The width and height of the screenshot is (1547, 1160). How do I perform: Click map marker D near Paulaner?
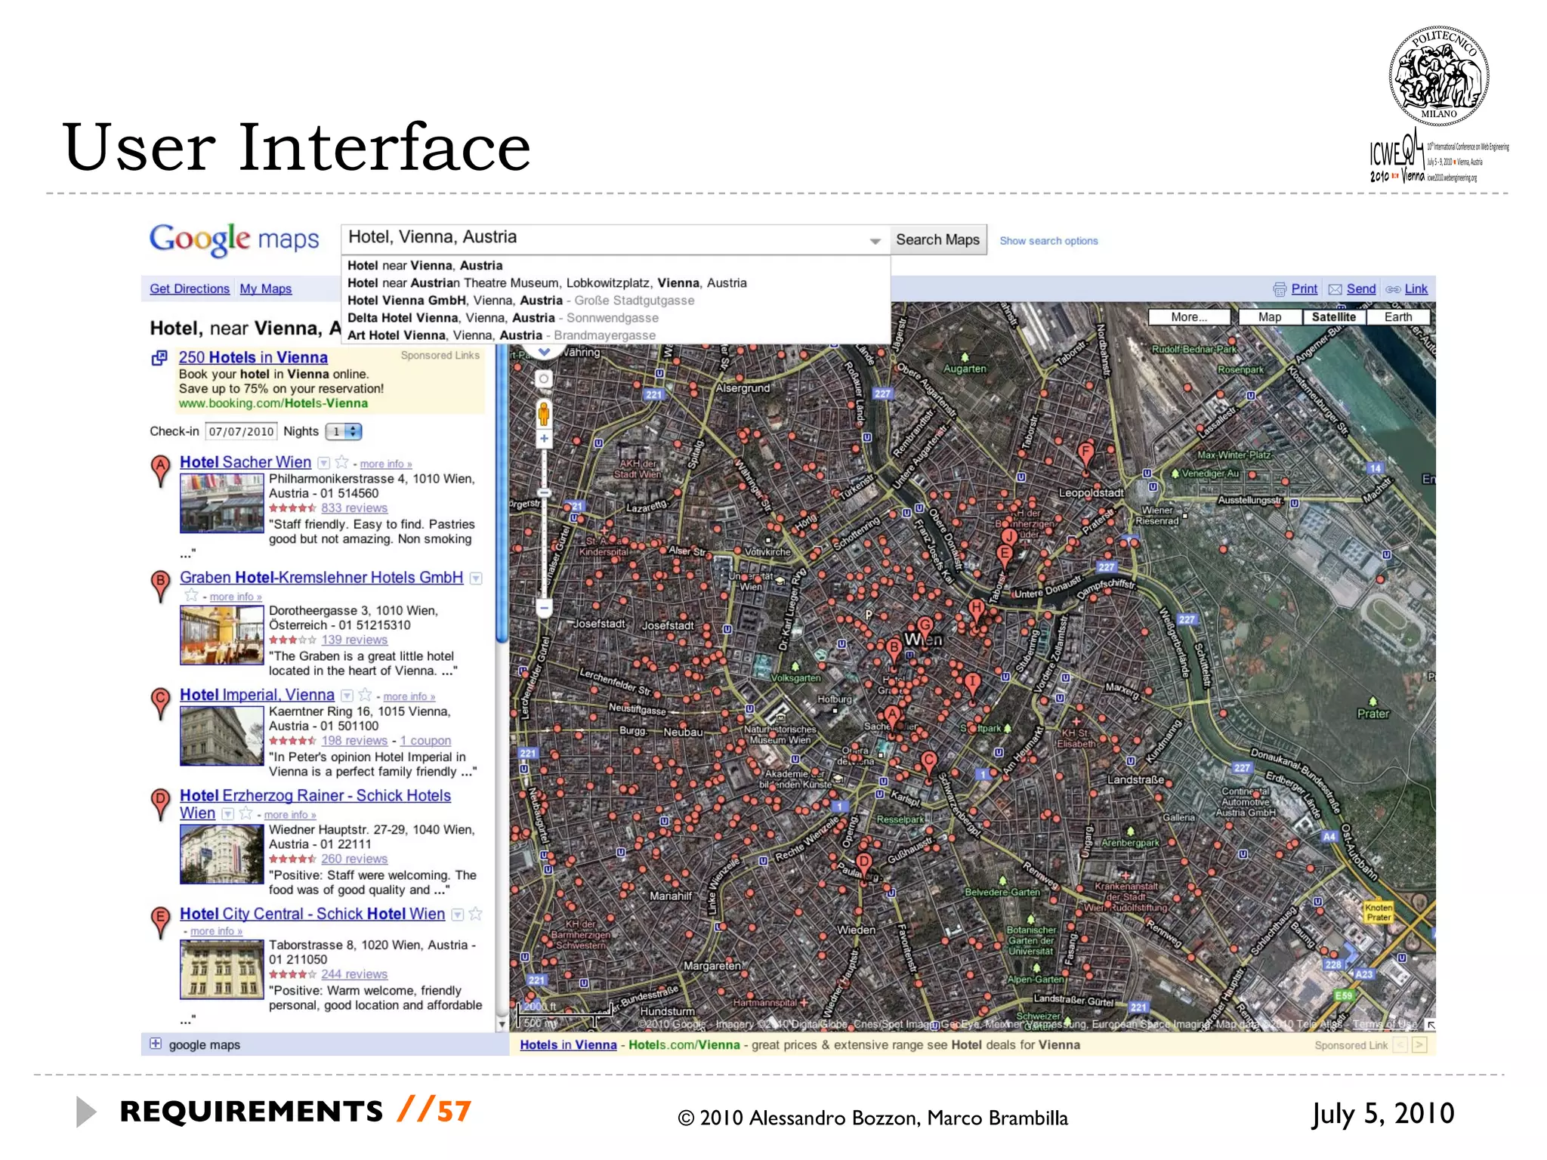click(863, 865)
